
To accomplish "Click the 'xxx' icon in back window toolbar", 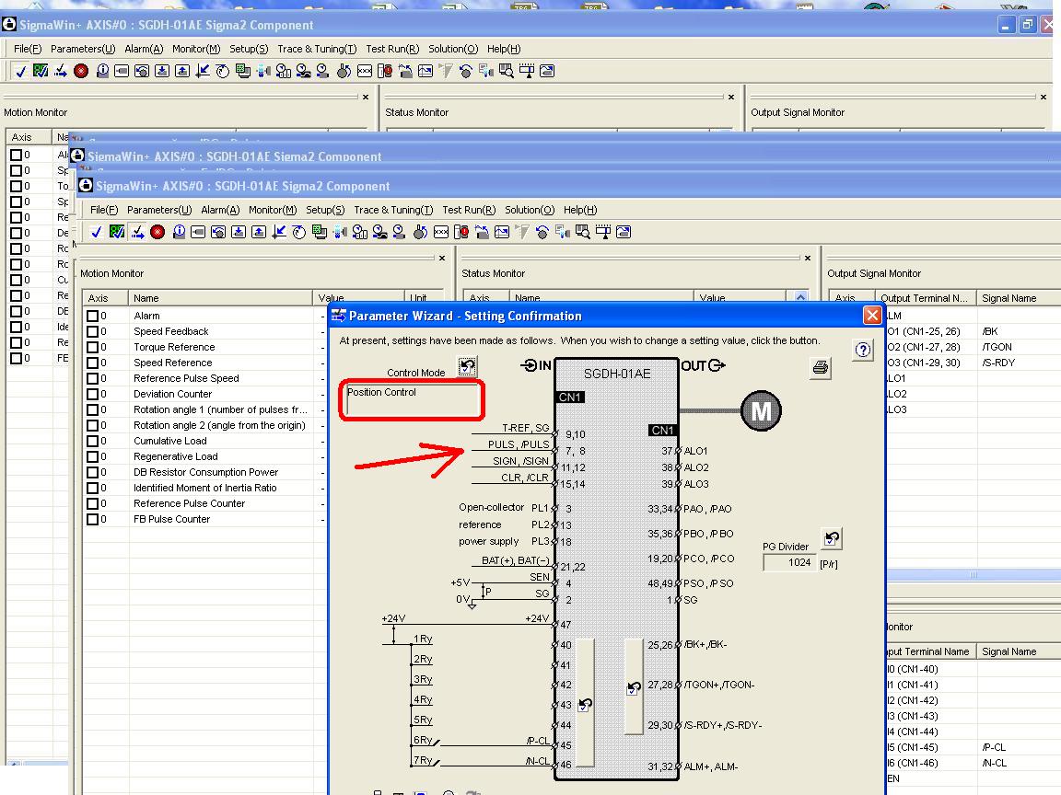I will tap(365, 71).
